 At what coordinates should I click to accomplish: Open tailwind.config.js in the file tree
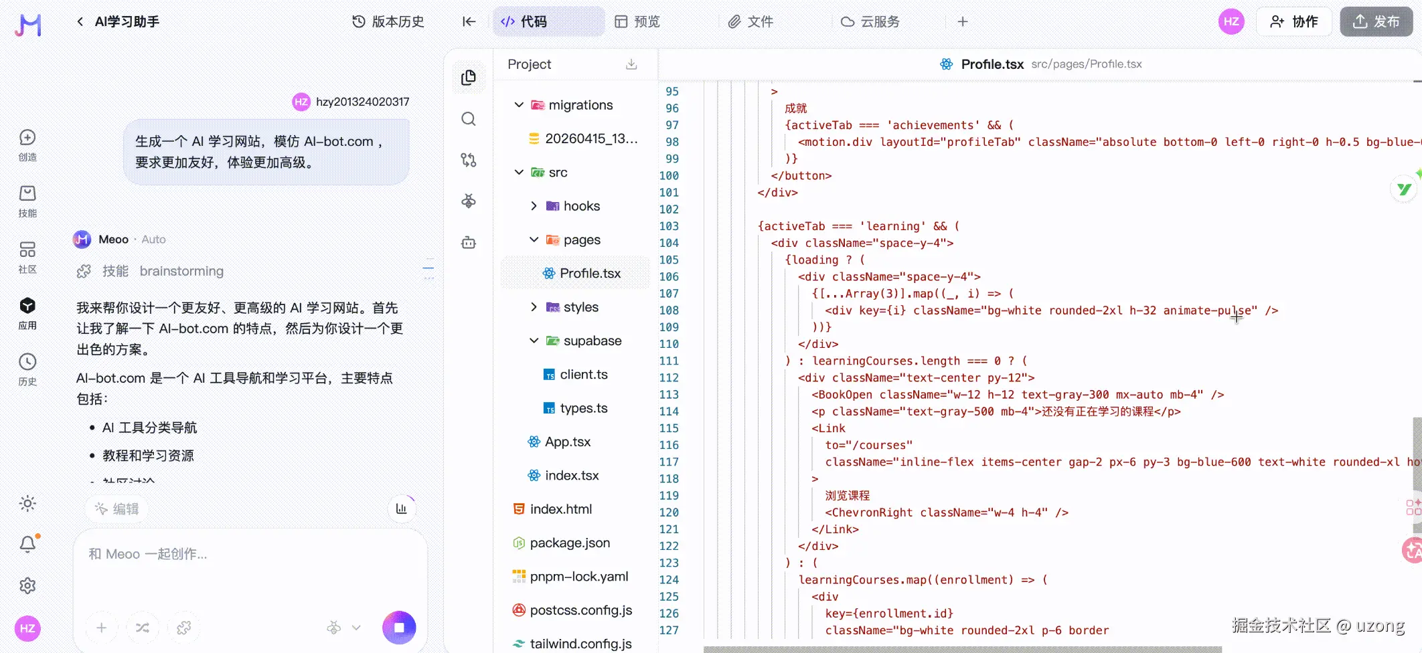coord(572,644)
